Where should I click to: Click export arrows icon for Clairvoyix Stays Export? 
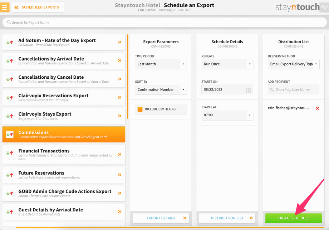10,116
